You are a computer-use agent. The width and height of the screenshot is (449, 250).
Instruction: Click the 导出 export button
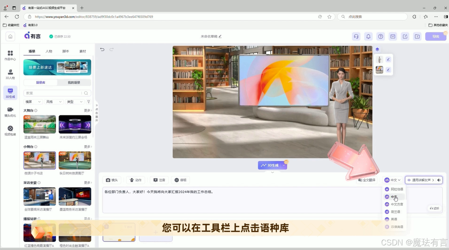[436, 36]
